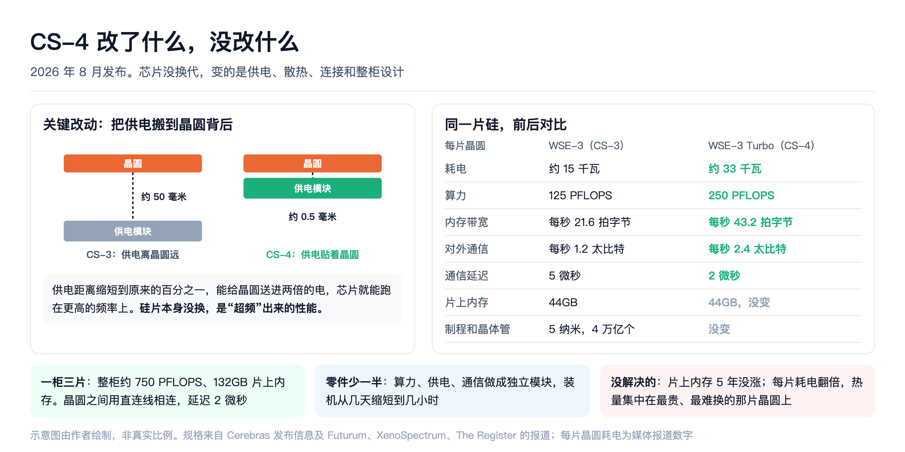Click the green value '每秒 43.2 拍字节'
The image size is (905, 452).
[x=750, y=222]
